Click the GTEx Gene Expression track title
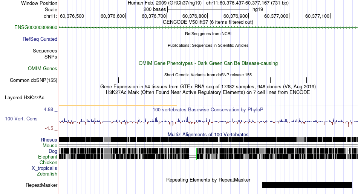358x194 pixels. coord(208,87)
